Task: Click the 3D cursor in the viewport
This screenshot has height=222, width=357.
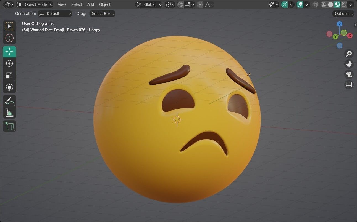Action: click(177, 119)
